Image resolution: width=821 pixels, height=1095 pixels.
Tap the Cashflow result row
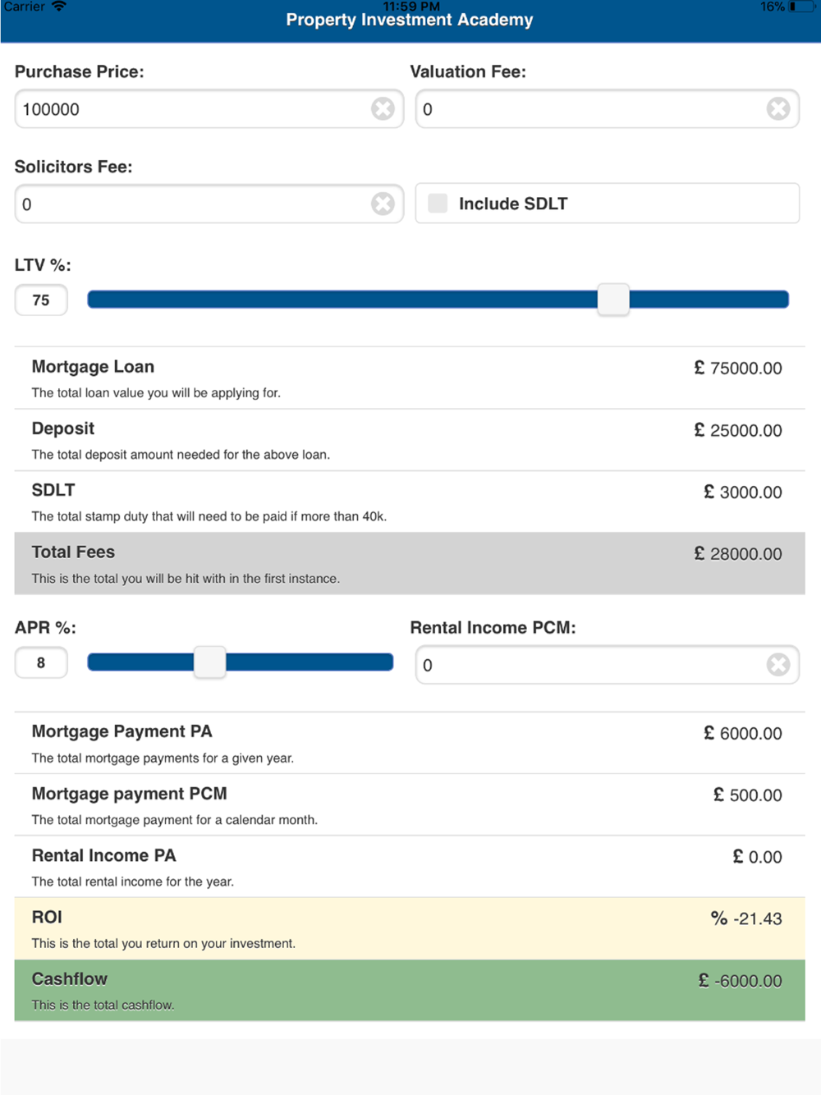(409, 990)
